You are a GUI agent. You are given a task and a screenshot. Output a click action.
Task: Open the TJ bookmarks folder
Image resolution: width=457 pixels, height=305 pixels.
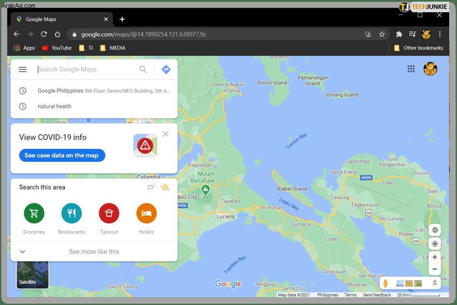click(86, 48)
